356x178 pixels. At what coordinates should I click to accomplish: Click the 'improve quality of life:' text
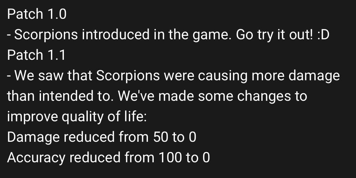(x=77, y=117)
